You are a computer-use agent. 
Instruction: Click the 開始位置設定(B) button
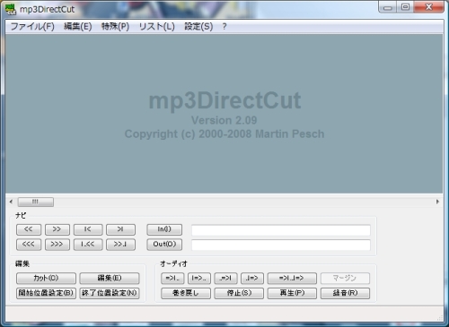pos(46,293)
